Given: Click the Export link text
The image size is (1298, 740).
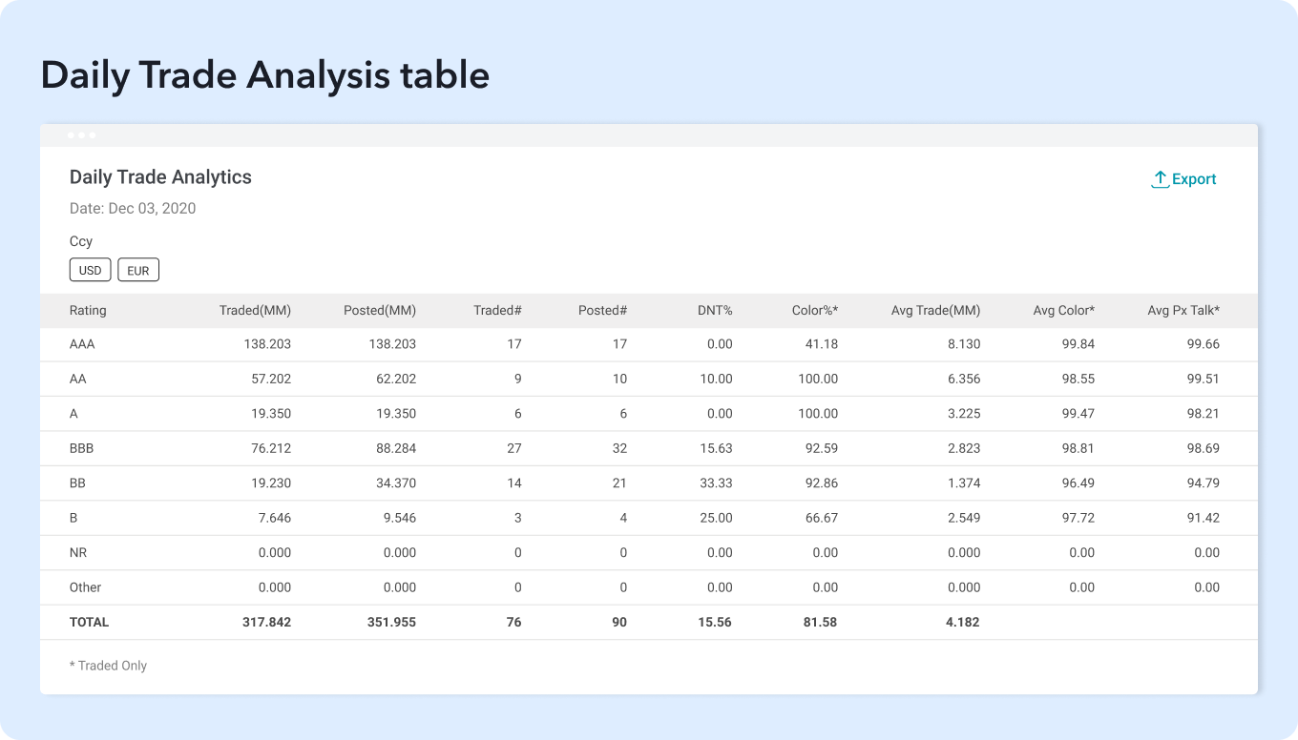Looking at the screenshot, I should (1194, 179).
